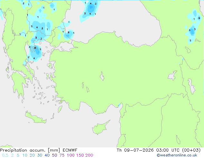This screenshot has width=204, height=158.
Task: Click the '03:00 UTC' time label
Action: coord(168,150)
